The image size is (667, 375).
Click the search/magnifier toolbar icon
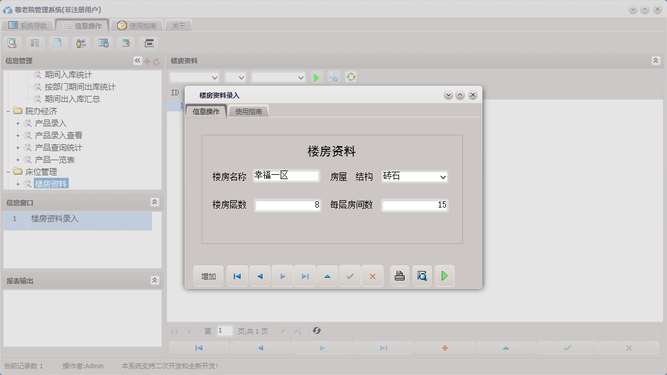tap(12, 42)
